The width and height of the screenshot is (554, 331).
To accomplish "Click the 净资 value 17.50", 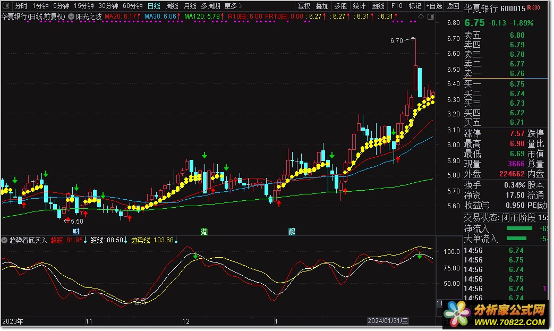I will click(x=515, y=195).
